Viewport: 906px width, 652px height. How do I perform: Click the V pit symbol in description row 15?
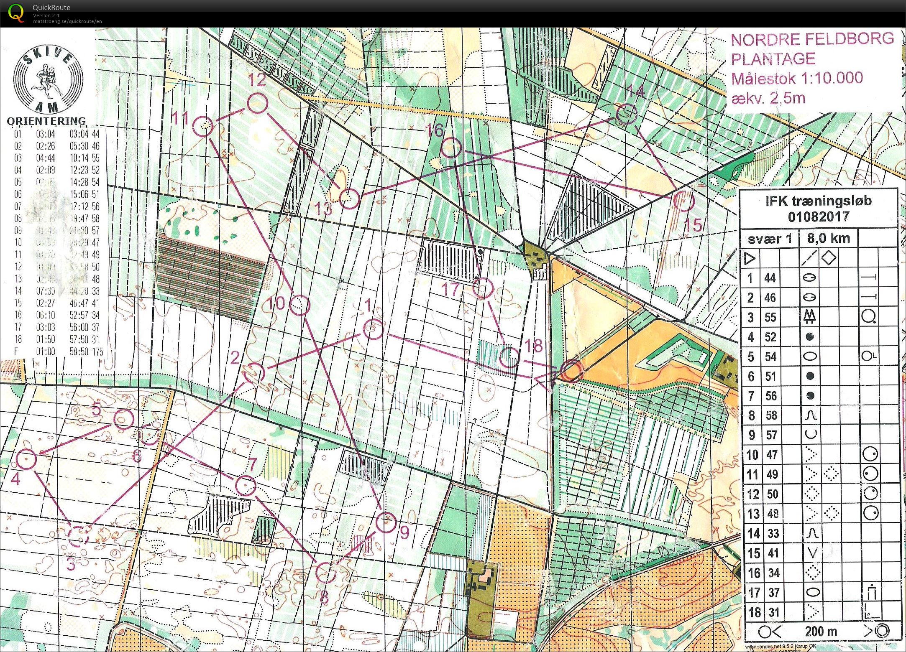click(812, 553)
